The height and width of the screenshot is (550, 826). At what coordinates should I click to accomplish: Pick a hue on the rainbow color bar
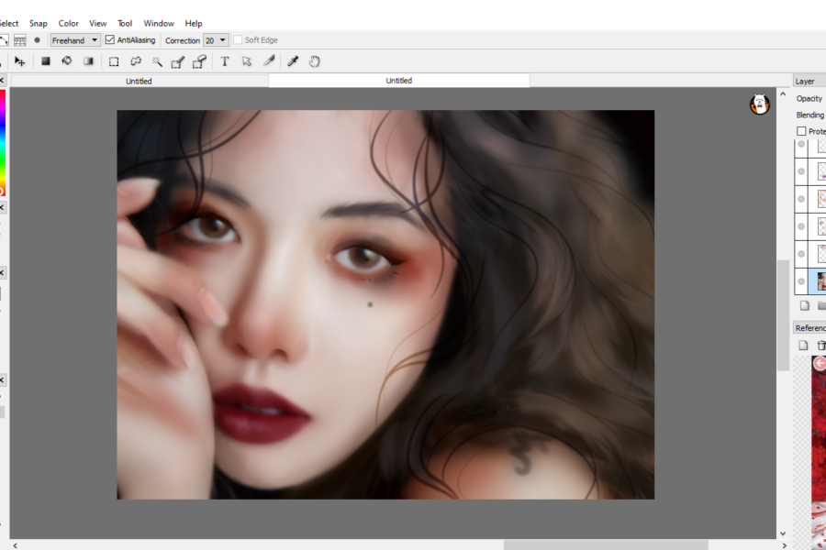(2, 142)
